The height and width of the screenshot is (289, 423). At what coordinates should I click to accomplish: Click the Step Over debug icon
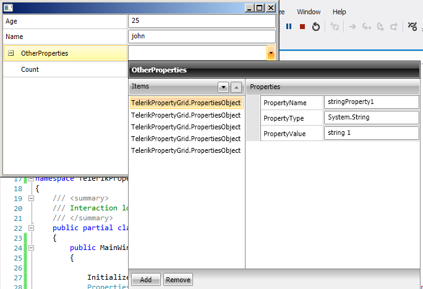click(380, 27)
